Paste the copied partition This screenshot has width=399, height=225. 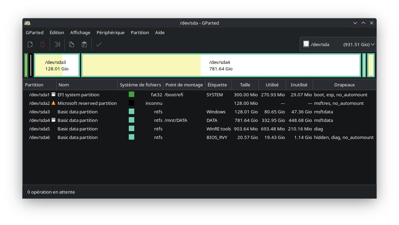[x=84, y=44]
